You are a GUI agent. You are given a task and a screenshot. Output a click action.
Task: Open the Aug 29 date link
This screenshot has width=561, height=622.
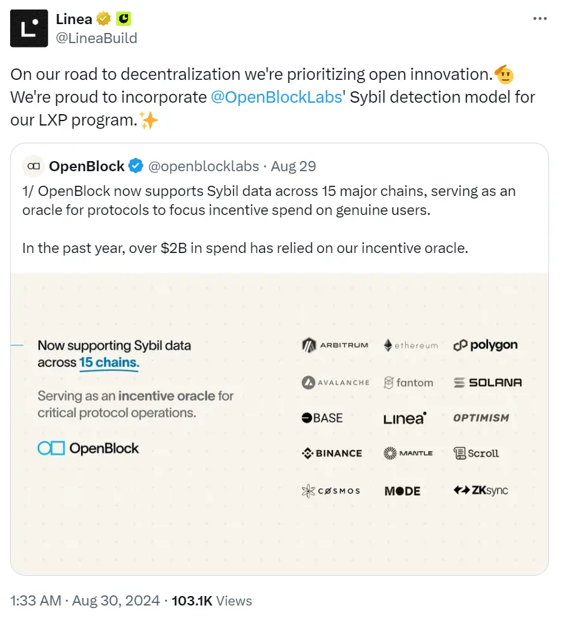pos(293,166)
